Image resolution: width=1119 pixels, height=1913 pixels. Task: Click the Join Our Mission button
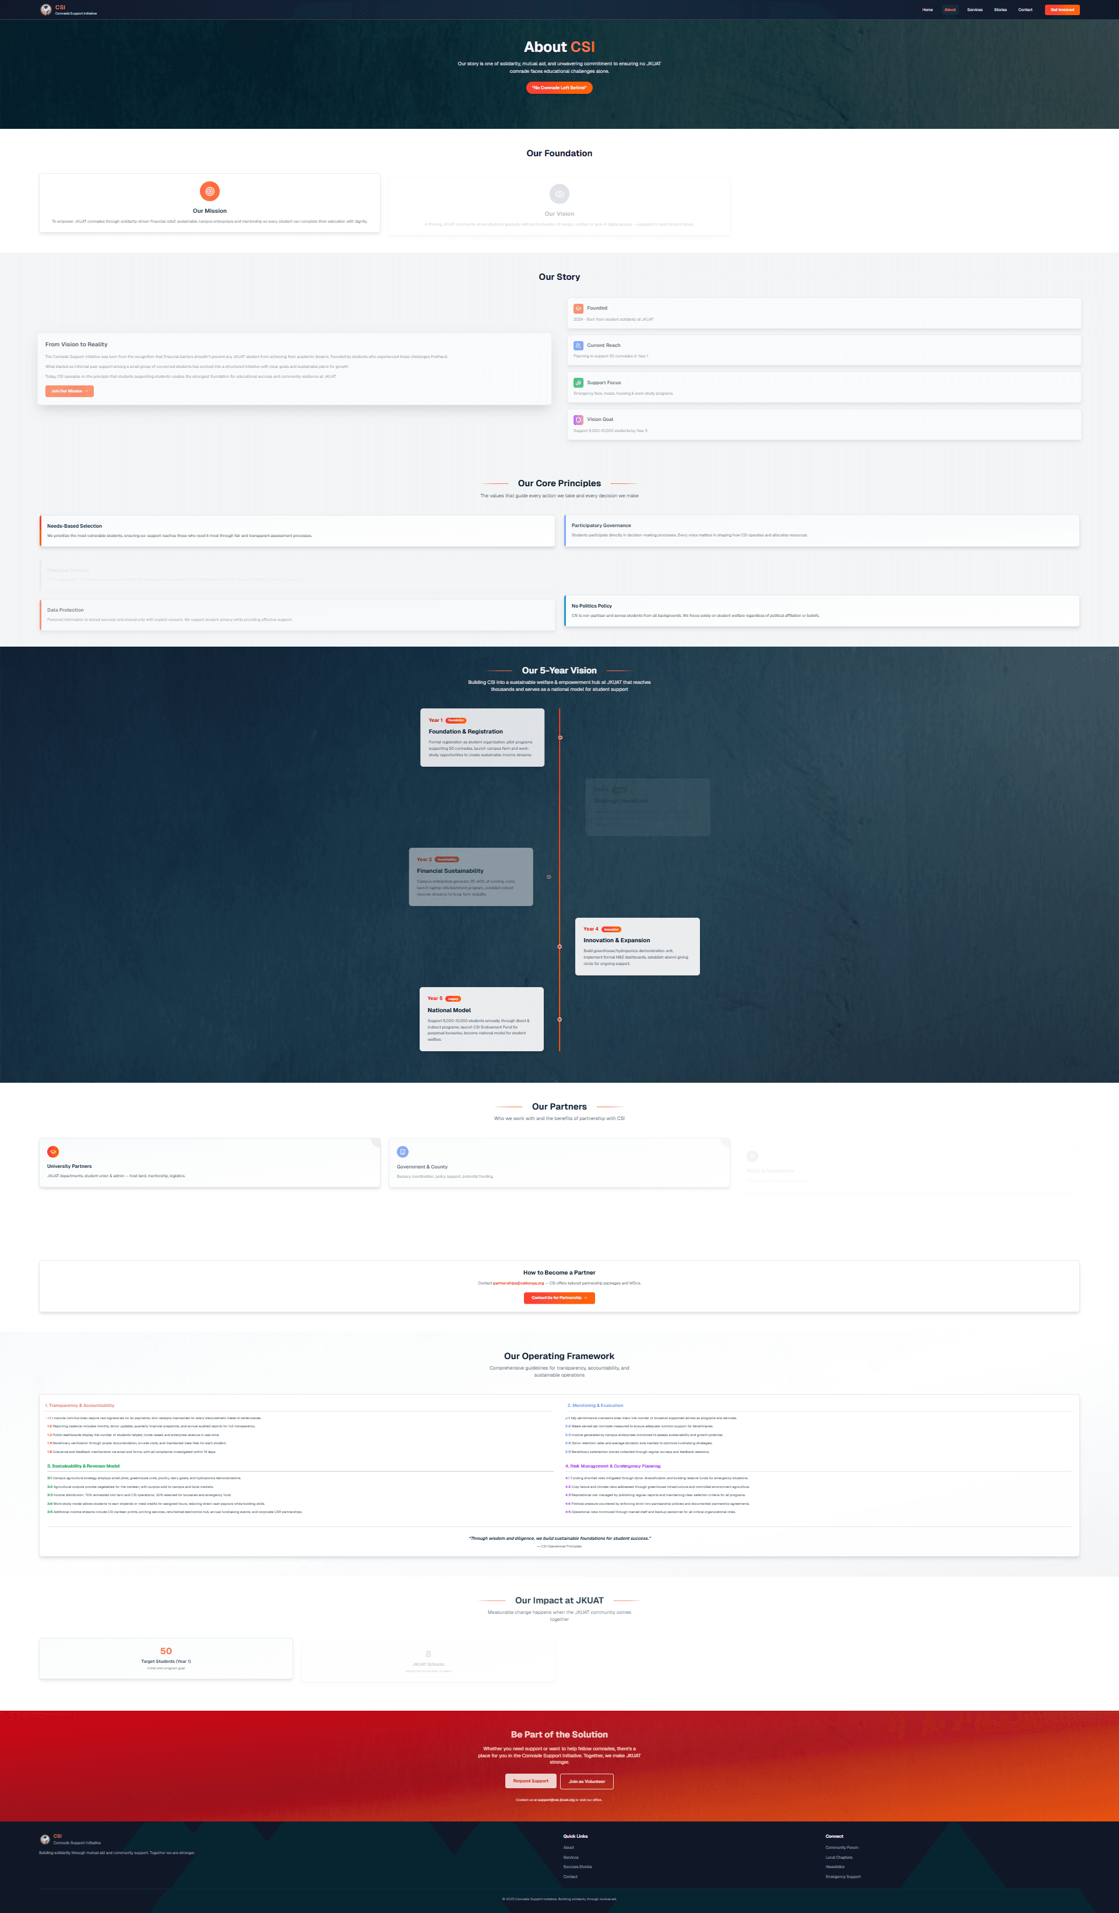pyautogui.click(x=69, y=391)
